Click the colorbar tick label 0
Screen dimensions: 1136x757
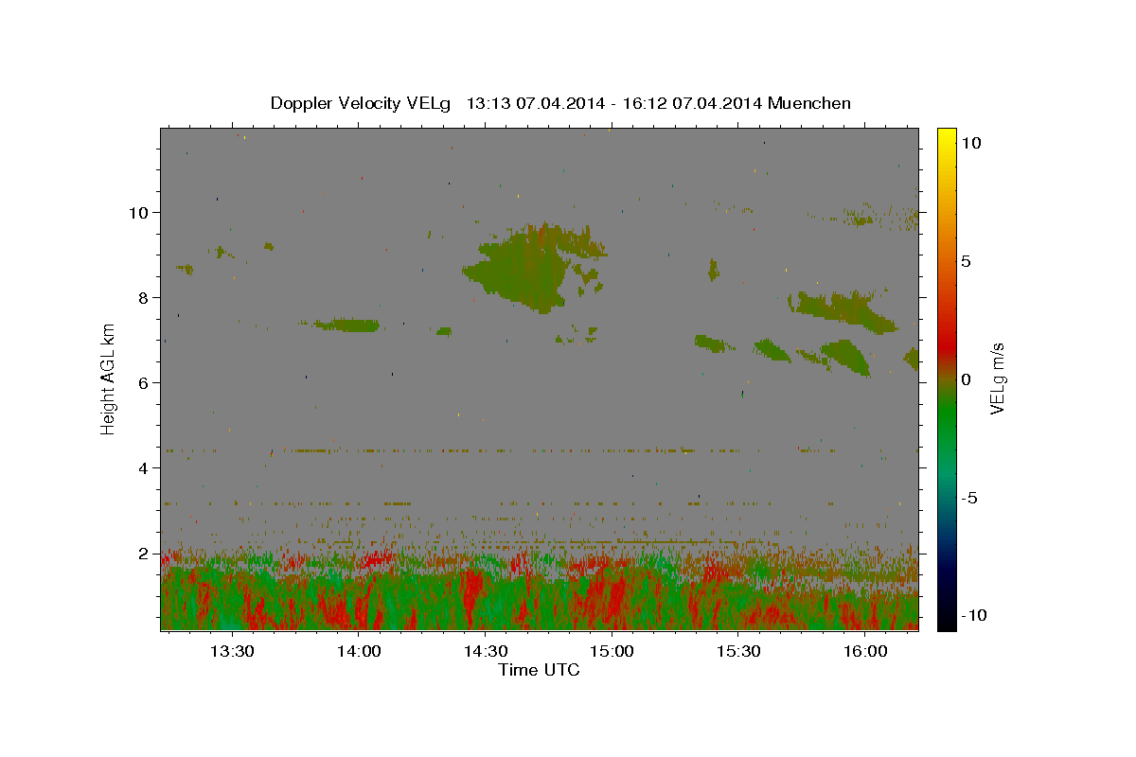pos(966,379)
